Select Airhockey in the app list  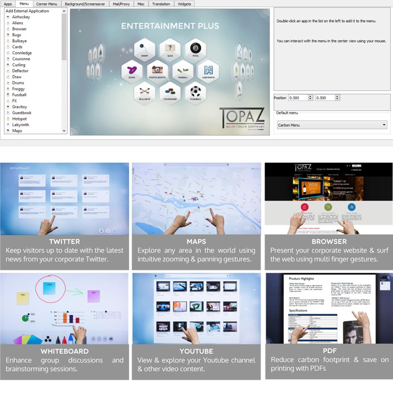pos(21,17)
